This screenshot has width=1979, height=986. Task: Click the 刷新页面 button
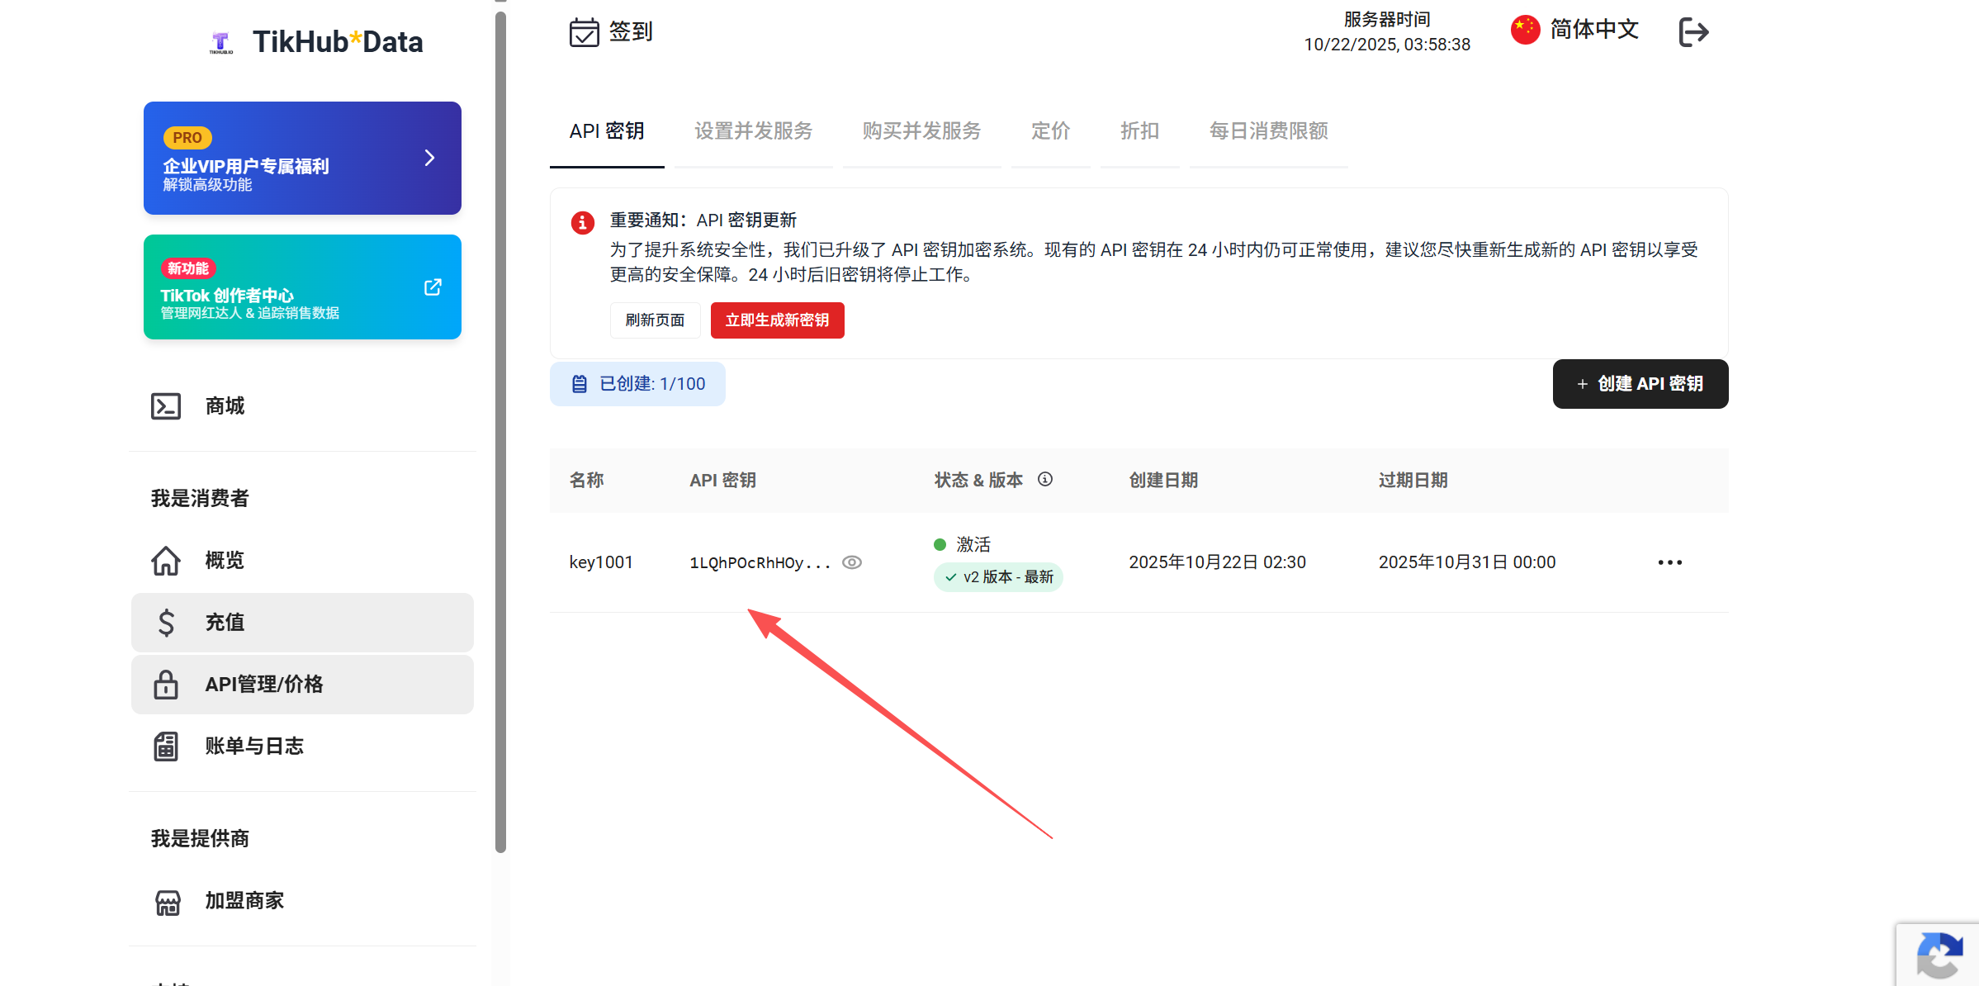655,320
